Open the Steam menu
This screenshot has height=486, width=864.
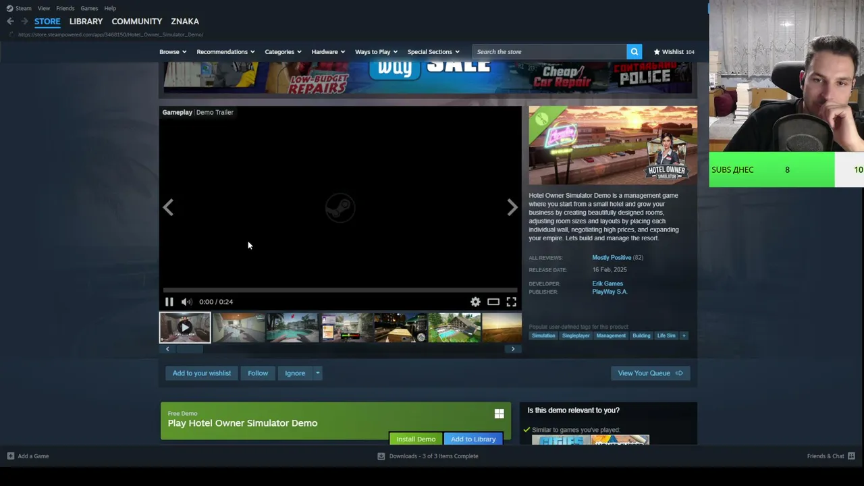tap(24, 8)
